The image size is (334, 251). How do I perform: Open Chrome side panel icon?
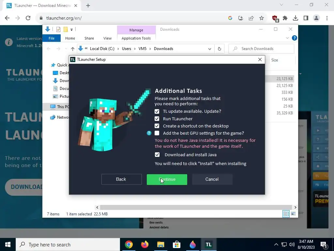(x=306, y=18)
